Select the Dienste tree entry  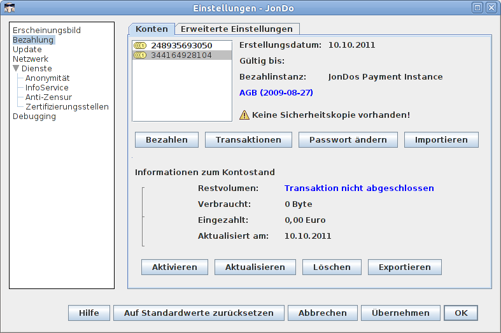coord(36,68)
